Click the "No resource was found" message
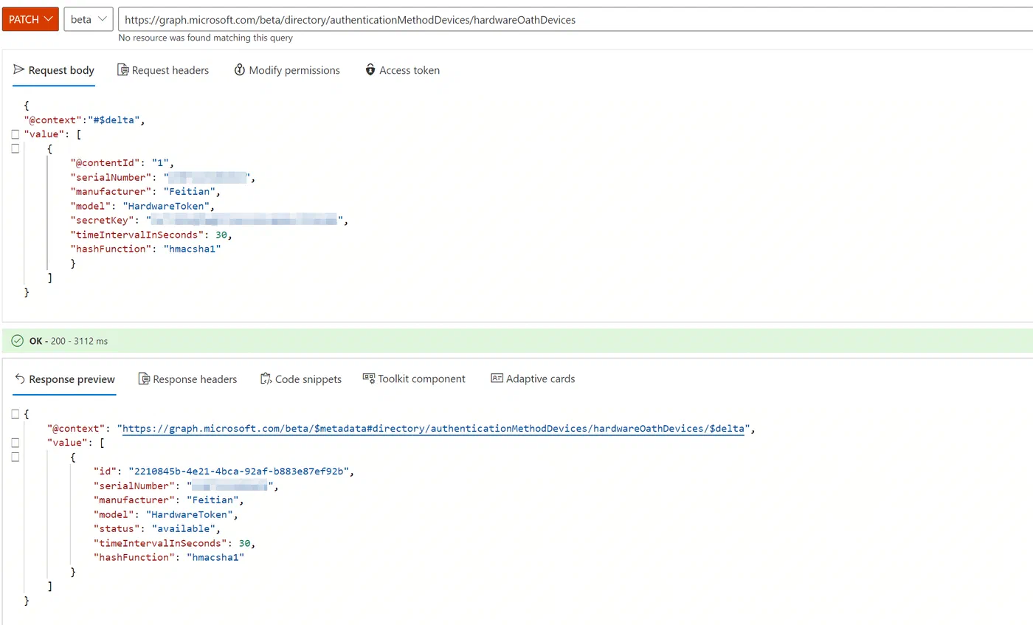The image size is (1033, 625). point(206,38)
